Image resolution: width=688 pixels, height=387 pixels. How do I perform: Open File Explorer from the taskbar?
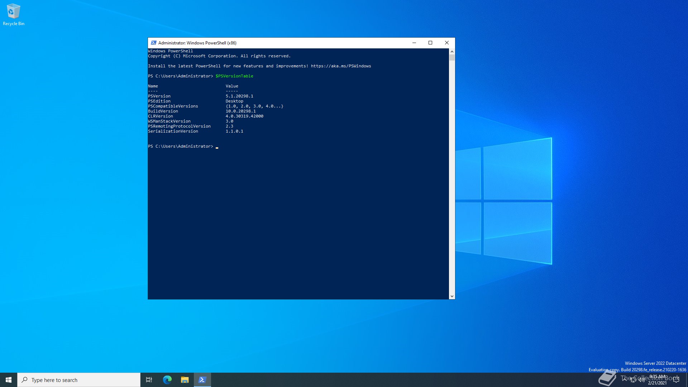pos(185,380)
